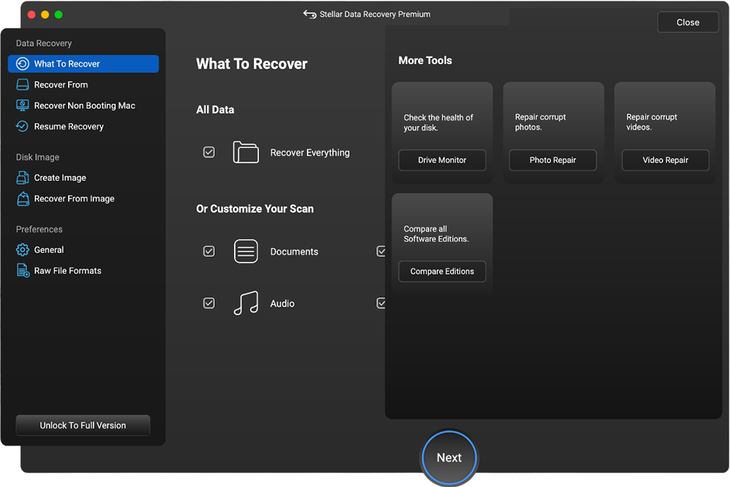Click the Photo Repair button
This screenshot has width=730, height=487.
tap(553, 160)
